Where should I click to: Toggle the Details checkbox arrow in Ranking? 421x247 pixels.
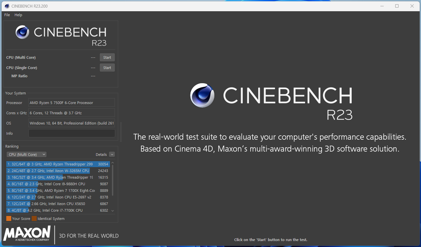tap(112, 155)
